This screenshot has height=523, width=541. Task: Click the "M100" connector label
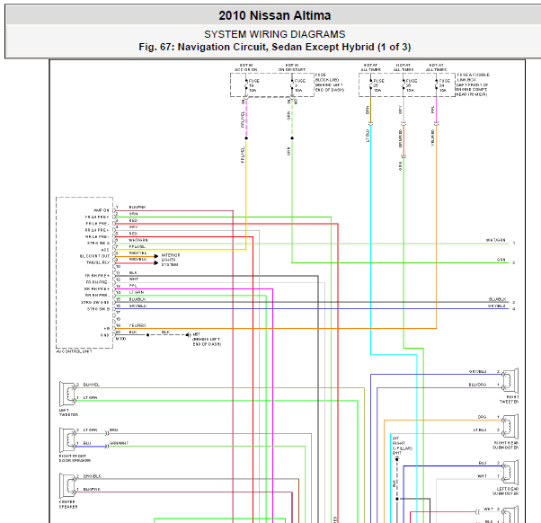pos(120,339)
